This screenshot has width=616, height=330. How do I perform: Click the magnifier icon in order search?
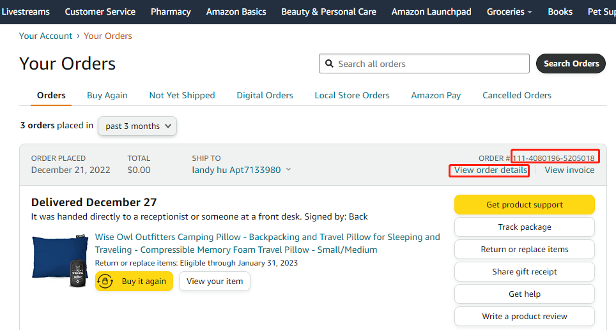coord(330,64)
